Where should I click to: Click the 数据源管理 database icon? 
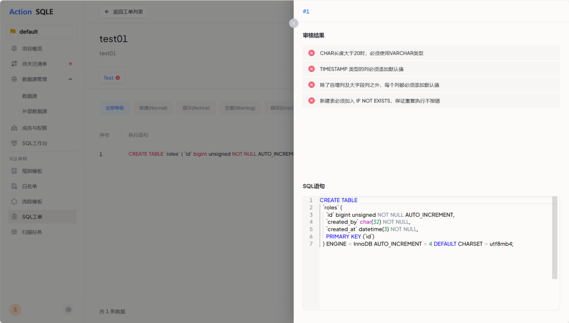point(14,79)
